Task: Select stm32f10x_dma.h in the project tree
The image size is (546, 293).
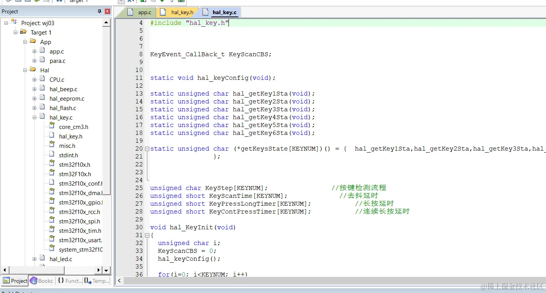Action: 81,193
